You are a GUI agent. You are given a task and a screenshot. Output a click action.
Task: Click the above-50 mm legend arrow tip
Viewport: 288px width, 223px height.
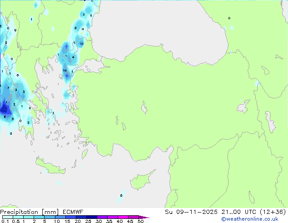pyautogui.click(x=144, y=217)
